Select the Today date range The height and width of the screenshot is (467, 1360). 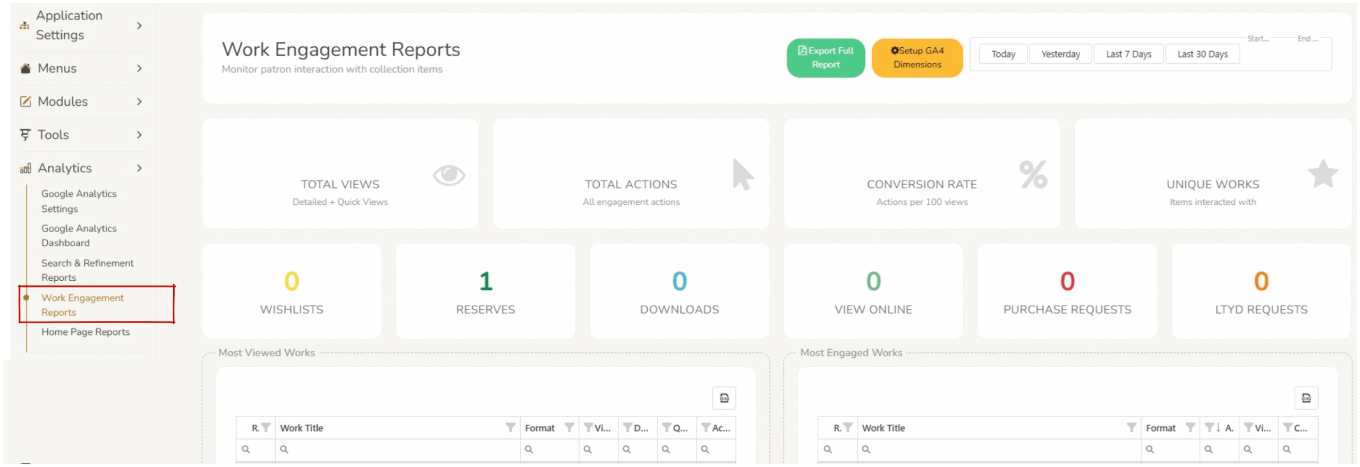[1002, 54]
